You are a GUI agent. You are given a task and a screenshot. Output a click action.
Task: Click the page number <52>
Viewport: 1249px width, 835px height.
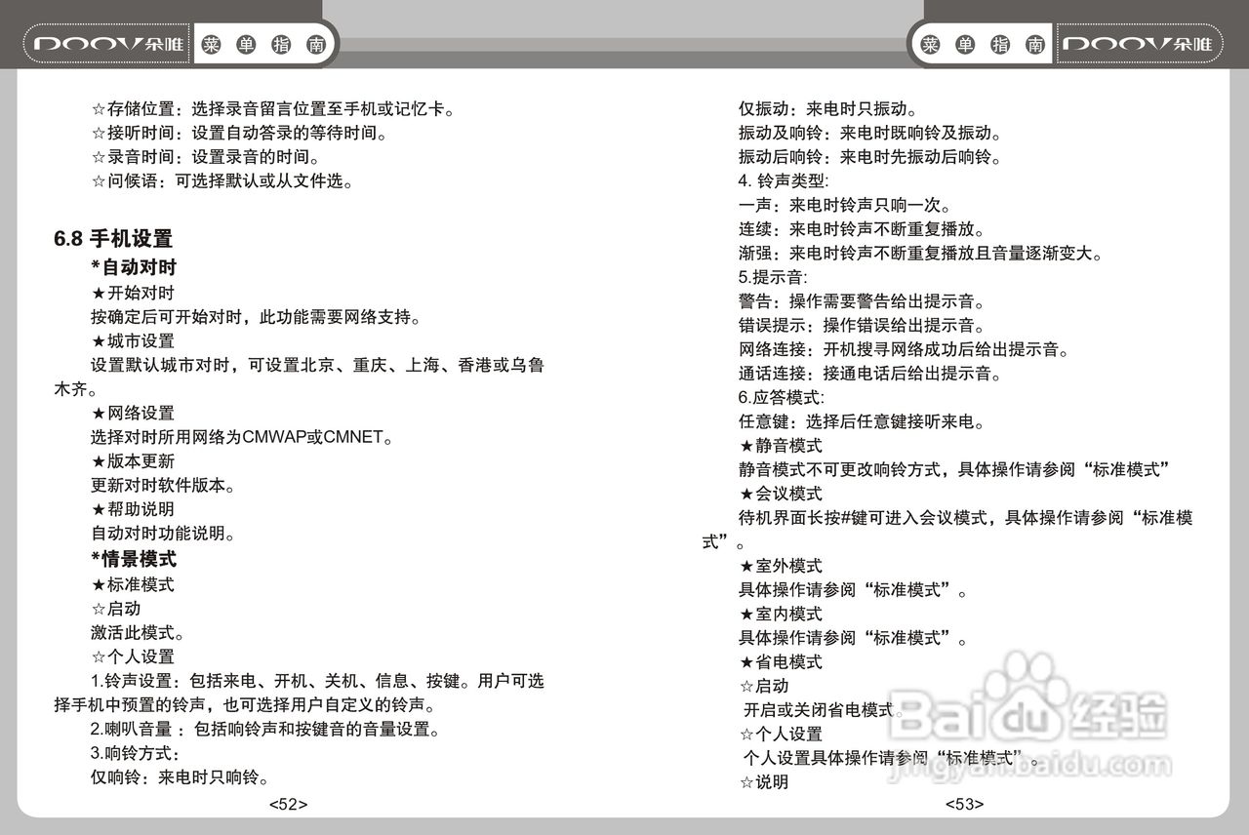point(290,803)
